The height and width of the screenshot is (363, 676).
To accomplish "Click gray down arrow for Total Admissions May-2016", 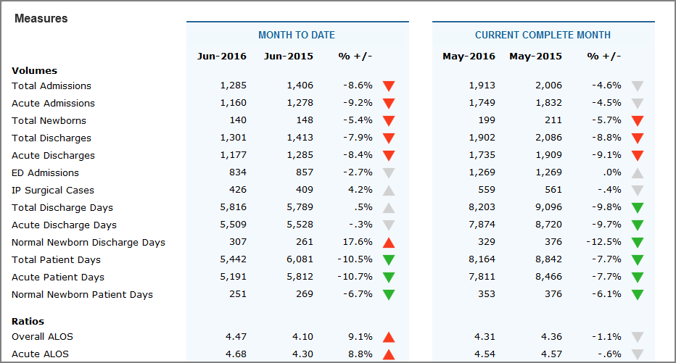I will pos(638,86).
